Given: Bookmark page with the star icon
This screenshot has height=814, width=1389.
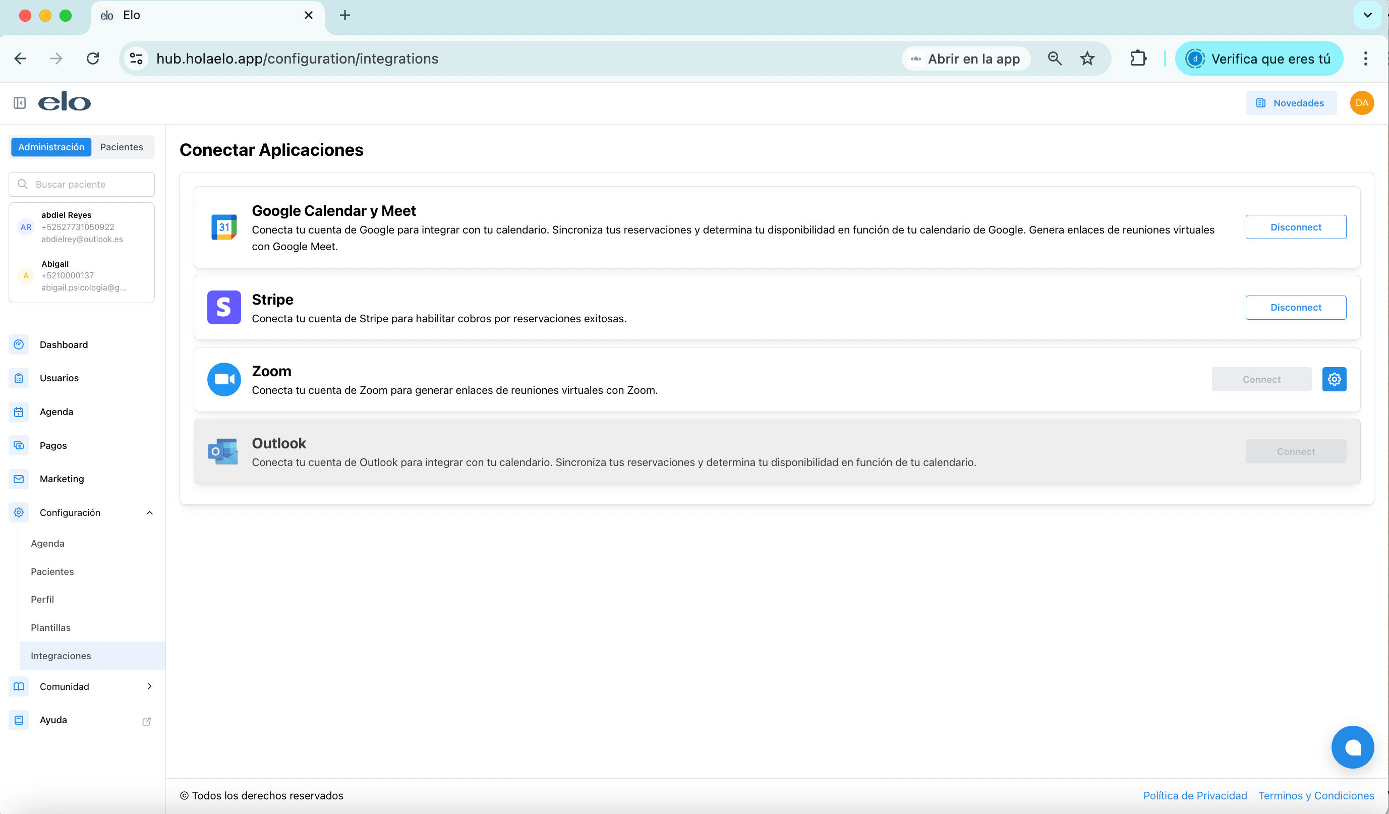Looking at the screenshot, I should pos(1086,59).
